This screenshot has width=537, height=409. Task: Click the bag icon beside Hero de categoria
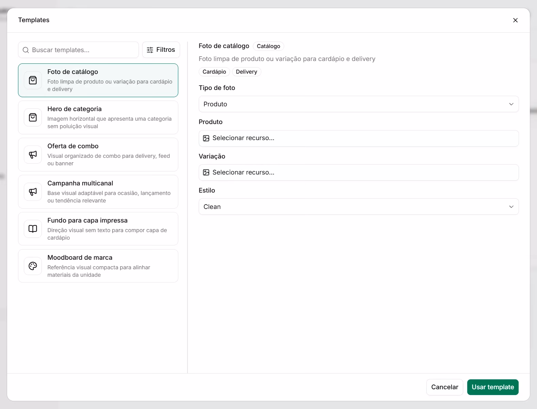33,118
